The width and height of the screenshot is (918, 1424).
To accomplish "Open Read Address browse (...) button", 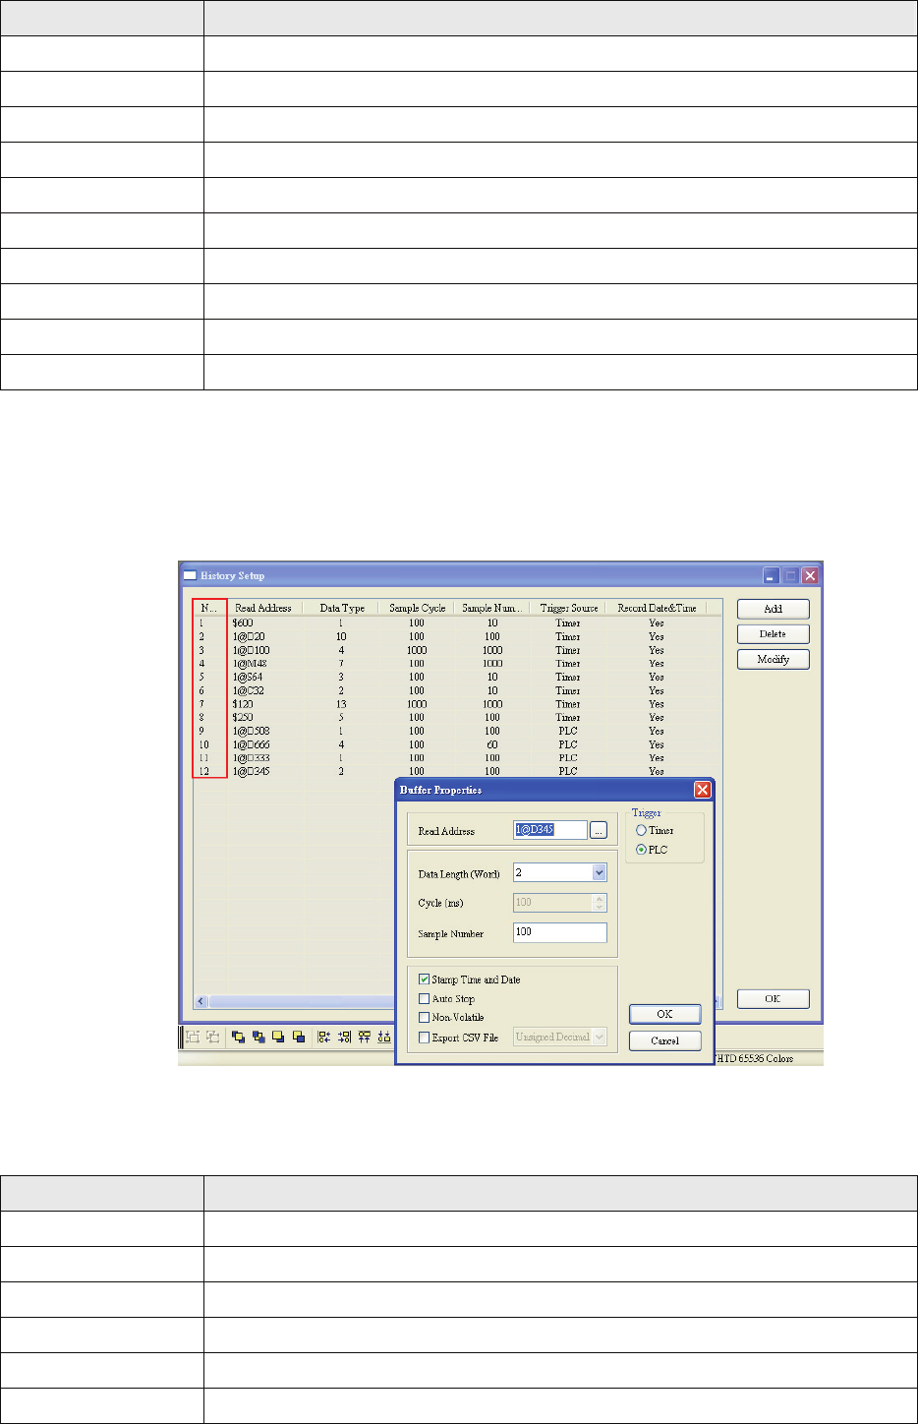I will pos(598,830).
